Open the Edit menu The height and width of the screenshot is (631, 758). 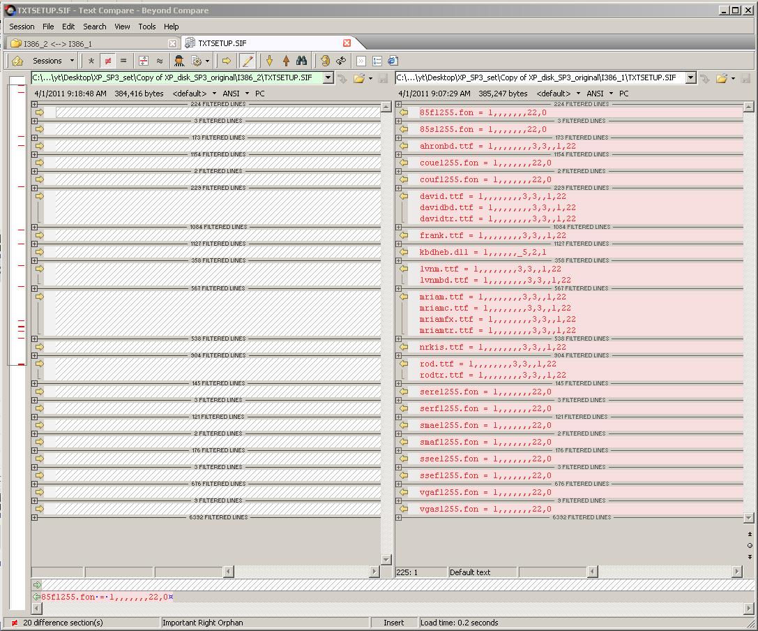tap(68, 27)
